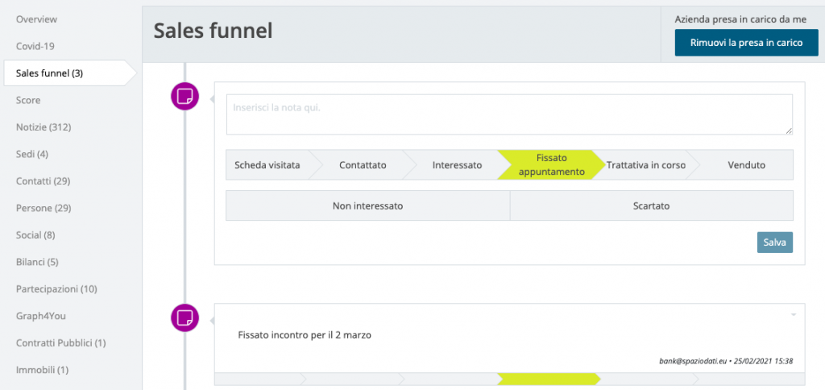Viewport: 825px width, 390px height.
Task: Select the Venduto funnel stage
Action: (x=746, y=165)
